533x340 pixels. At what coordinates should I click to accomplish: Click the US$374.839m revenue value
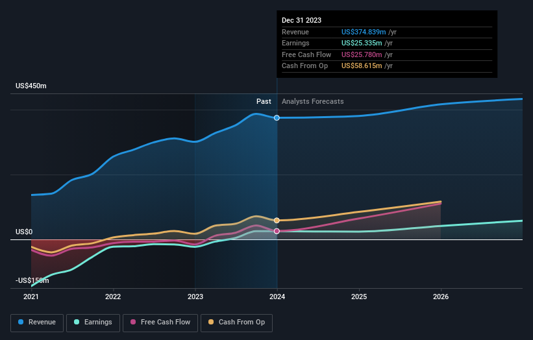tap(364, 32)
